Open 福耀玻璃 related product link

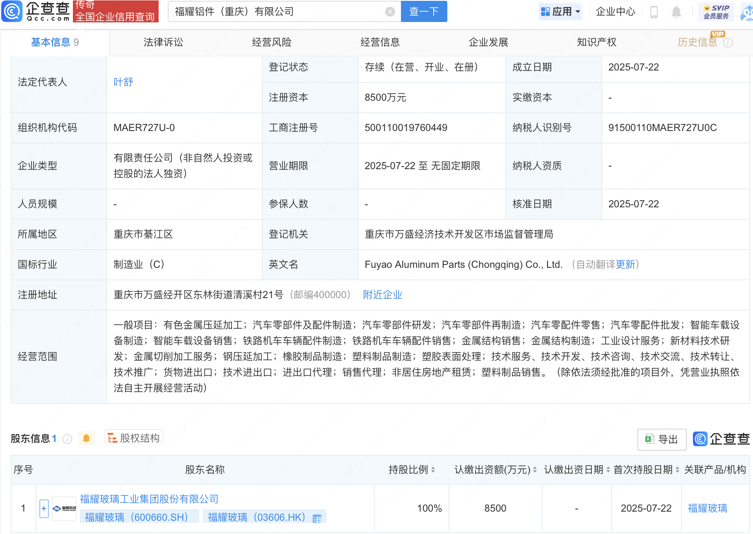707,508
